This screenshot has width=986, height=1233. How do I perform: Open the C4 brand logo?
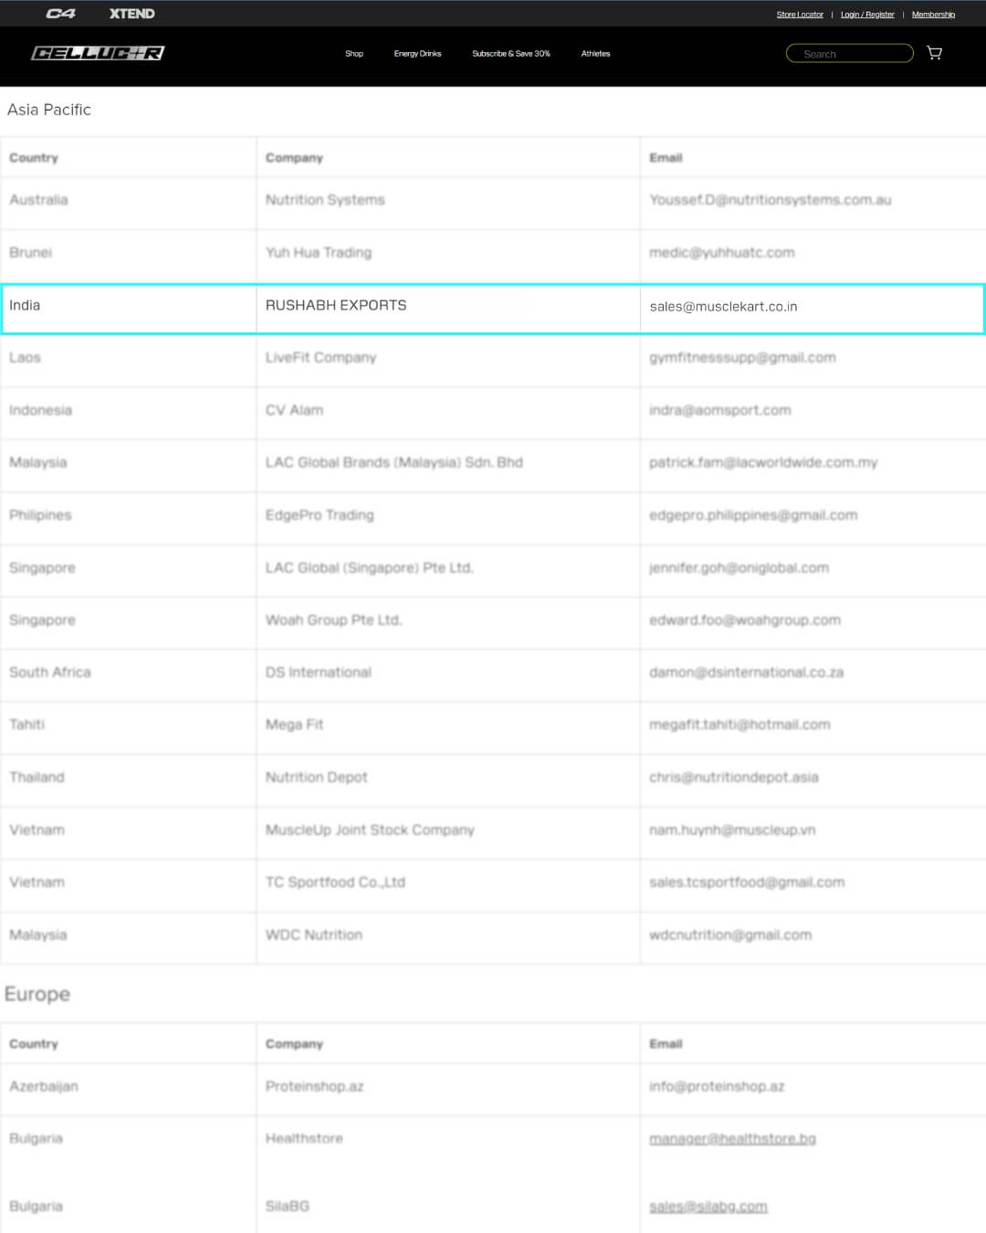point(60,14)
